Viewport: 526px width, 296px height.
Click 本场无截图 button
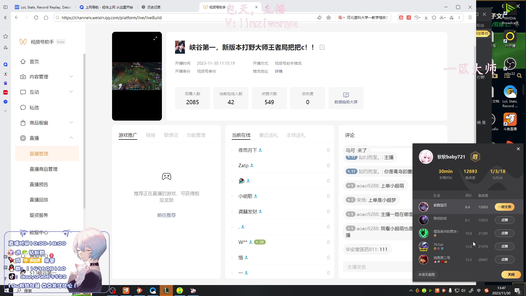click(x=427, y=274)
